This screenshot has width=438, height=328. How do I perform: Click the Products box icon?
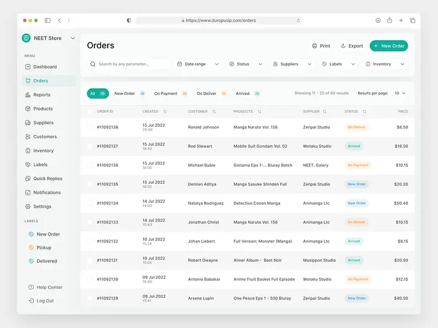[x=27, y=109]
